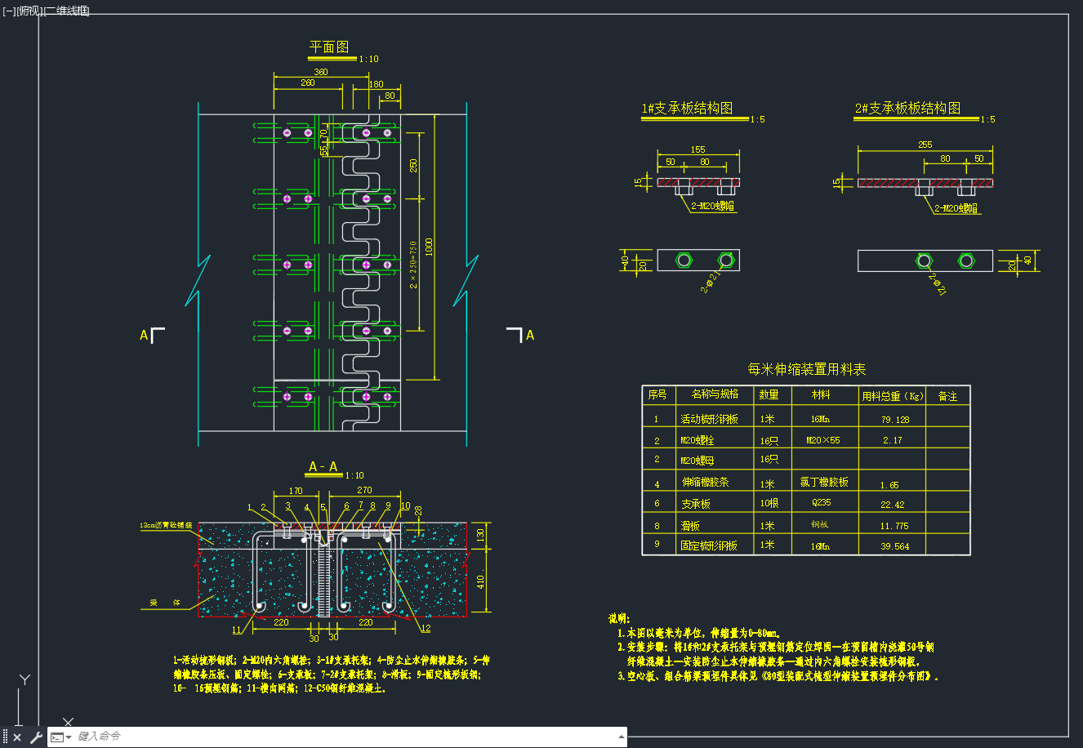Click the 22.42 weight value
Screen dimensions: 1083x748
(x=893, y=505)
